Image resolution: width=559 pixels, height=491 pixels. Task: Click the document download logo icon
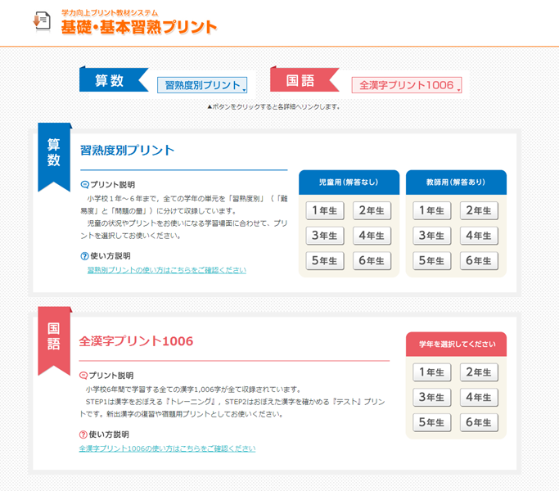tap(42, 21)
